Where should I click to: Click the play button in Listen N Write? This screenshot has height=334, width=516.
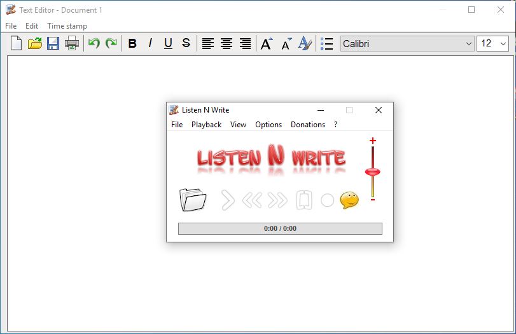(x=228, y=200)
